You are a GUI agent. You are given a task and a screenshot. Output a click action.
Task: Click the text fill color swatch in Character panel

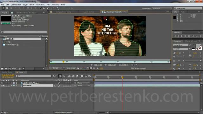pos(198,46)
